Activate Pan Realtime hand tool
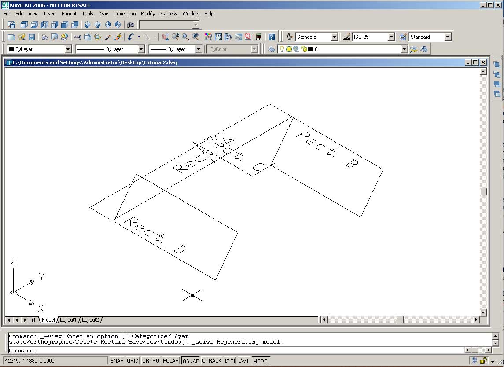 pyautogui.click(x=165, y=37)
